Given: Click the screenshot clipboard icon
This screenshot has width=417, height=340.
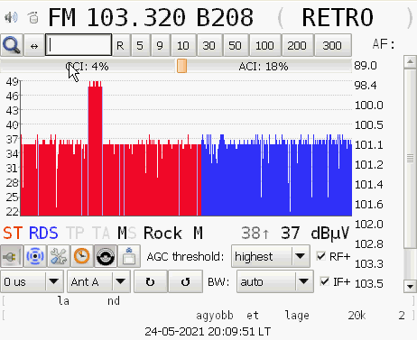Looking at the screenshot, I should coord(129,256).
